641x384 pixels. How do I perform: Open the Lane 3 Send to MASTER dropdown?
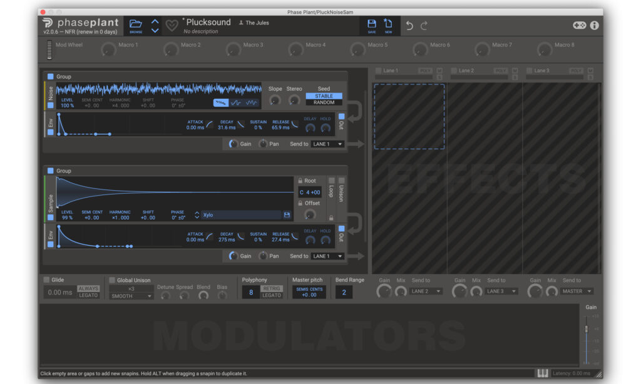(577, 291)
